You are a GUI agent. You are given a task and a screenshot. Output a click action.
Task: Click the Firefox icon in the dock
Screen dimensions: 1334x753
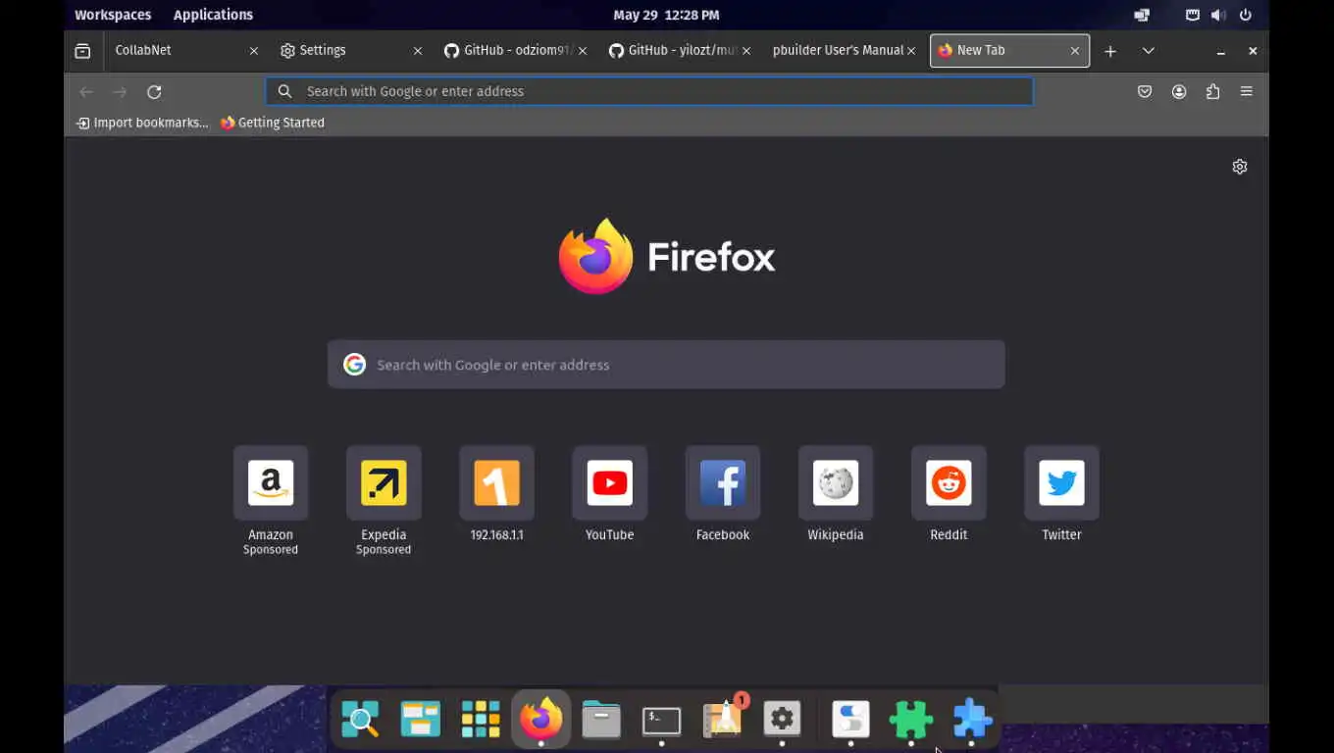540,720
